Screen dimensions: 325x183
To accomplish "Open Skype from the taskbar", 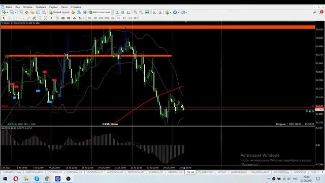I will (x=37, y=178).
